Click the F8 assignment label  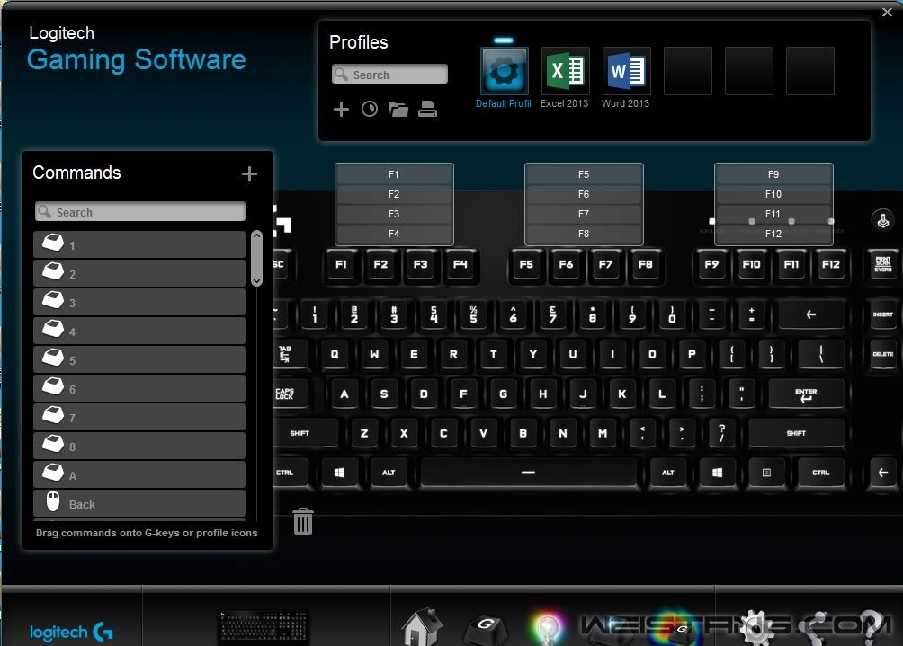click(x=584, y=234)
